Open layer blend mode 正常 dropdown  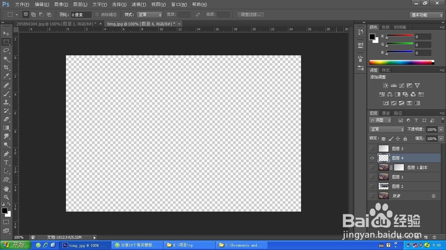[x=387, y=129]
